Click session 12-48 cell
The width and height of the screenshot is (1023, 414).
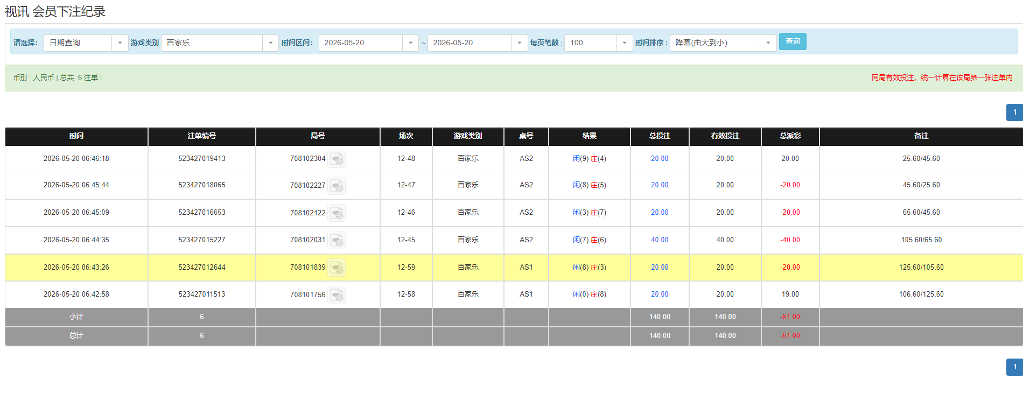point(406,159)
